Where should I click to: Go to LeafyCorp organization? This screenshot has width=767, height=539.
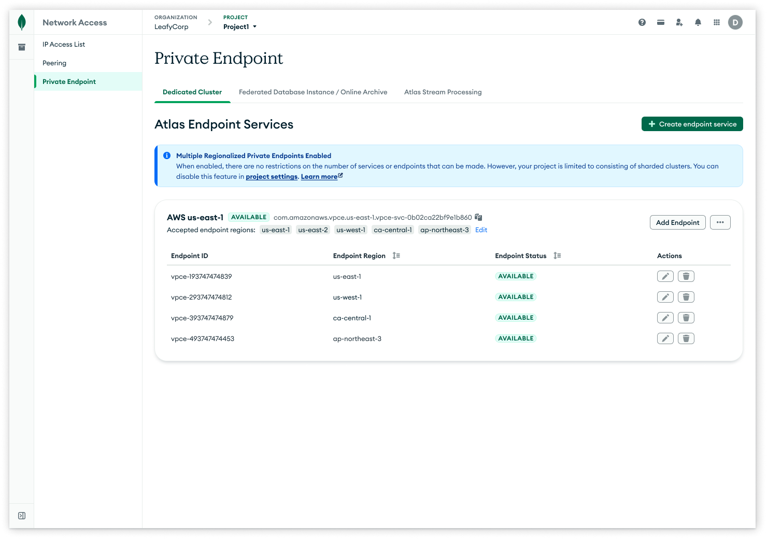(x=172, y=26)
